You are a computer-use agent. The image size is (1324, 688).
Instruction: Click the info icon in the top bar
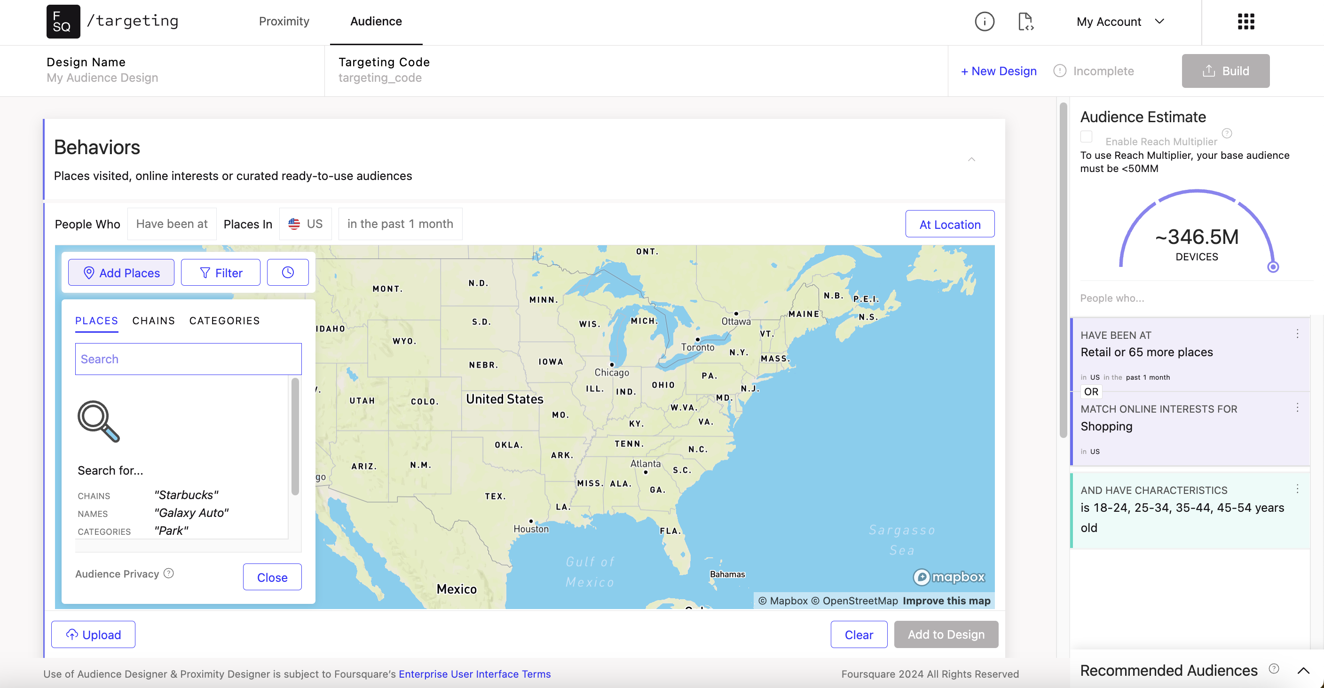(984, 22)
